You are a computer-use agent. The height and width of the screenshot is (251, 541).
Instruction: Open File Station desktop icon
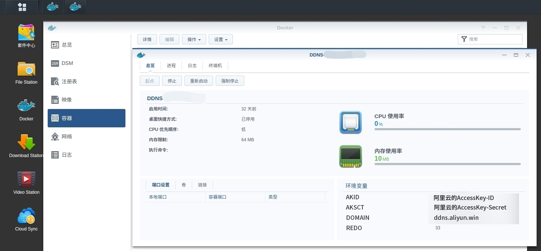tap(26, 73)
